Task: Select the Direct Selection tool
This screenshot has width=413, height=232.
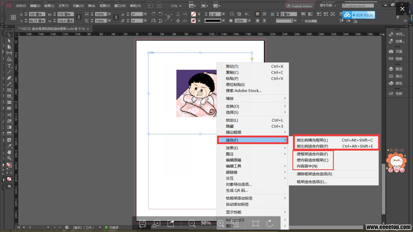Action: pos(9,41)
